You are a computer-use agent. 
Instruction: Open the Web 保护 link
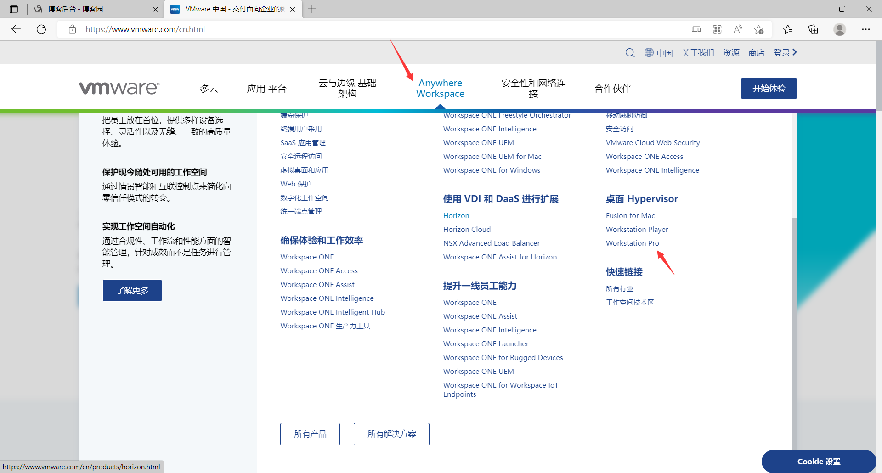[x=296, y=184]
